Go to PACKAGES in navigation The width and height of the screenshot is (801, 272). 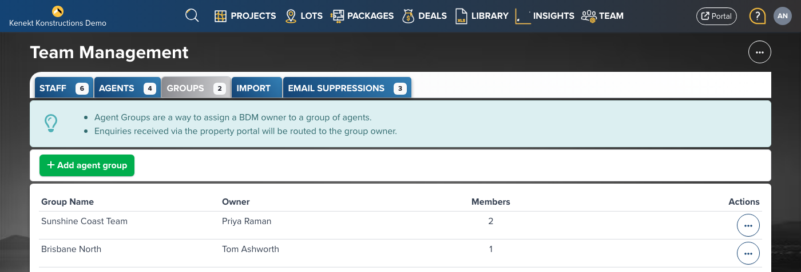(370, 16)
